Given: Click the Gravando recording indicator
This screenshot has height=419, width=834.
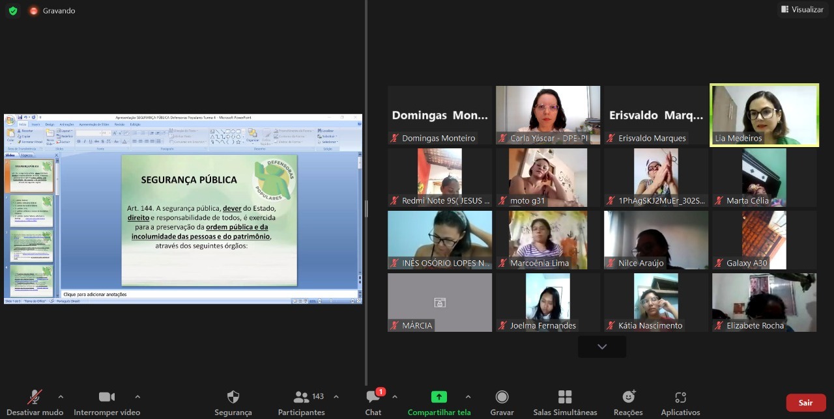Looking at the screenshot, I should (x=52, y=11).
